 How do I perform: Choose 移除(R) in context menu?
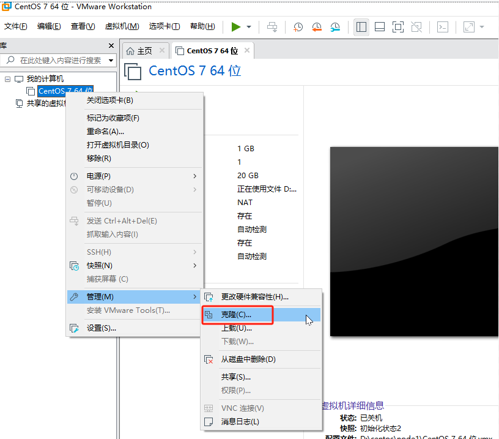[135, 159]
